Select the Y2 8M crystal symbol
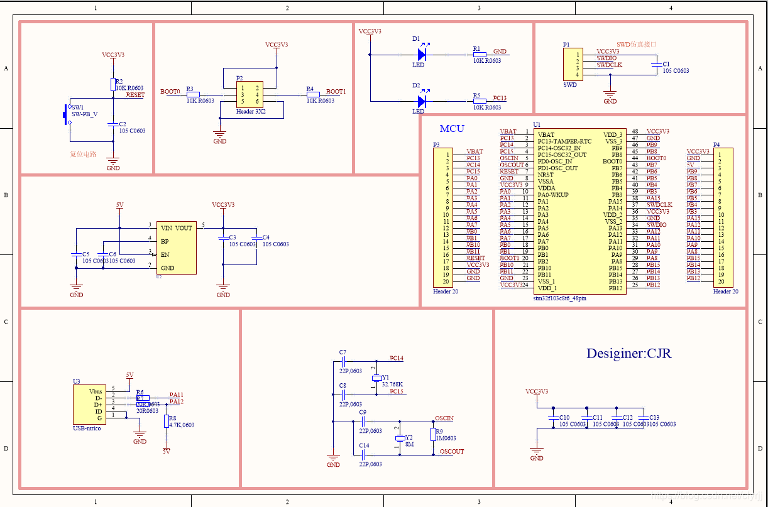768x507 pixels. [x=398, y=438]
